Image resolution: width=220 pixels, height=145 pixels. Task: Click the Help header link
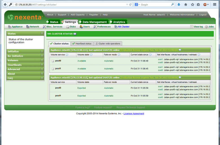[x=105, y=15]
